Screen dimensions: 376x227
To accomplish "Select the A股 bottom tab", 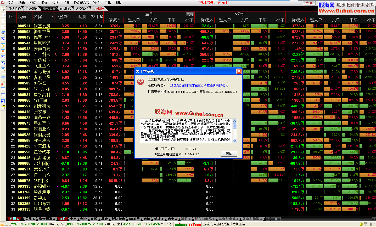I will (63, 219).
